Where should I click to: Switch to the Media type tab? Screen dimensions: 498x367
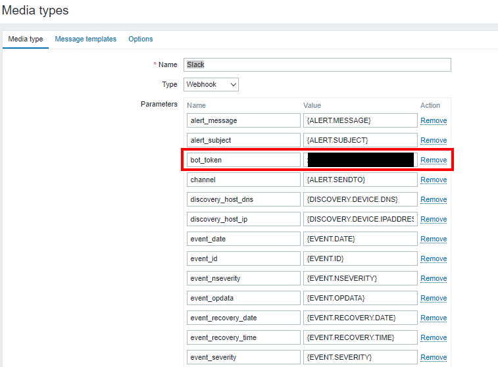point(26,39)
